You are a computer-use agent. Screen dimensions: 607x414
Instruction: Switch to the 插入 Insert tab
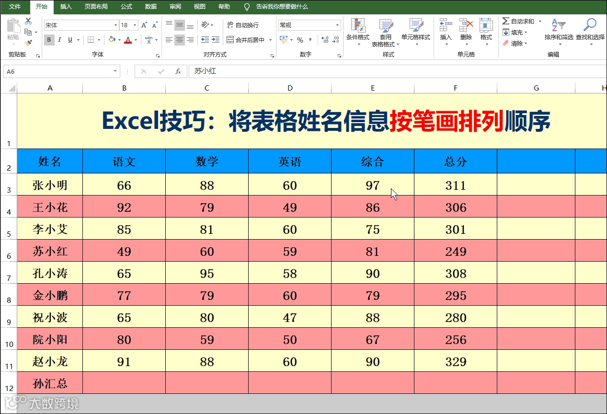(66, 7)
